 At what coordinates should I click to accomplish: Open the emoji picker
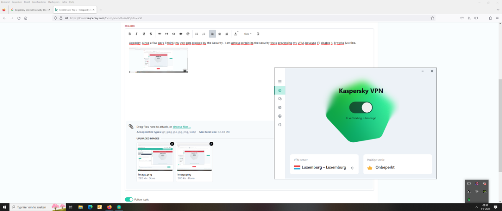click(188, 34)
